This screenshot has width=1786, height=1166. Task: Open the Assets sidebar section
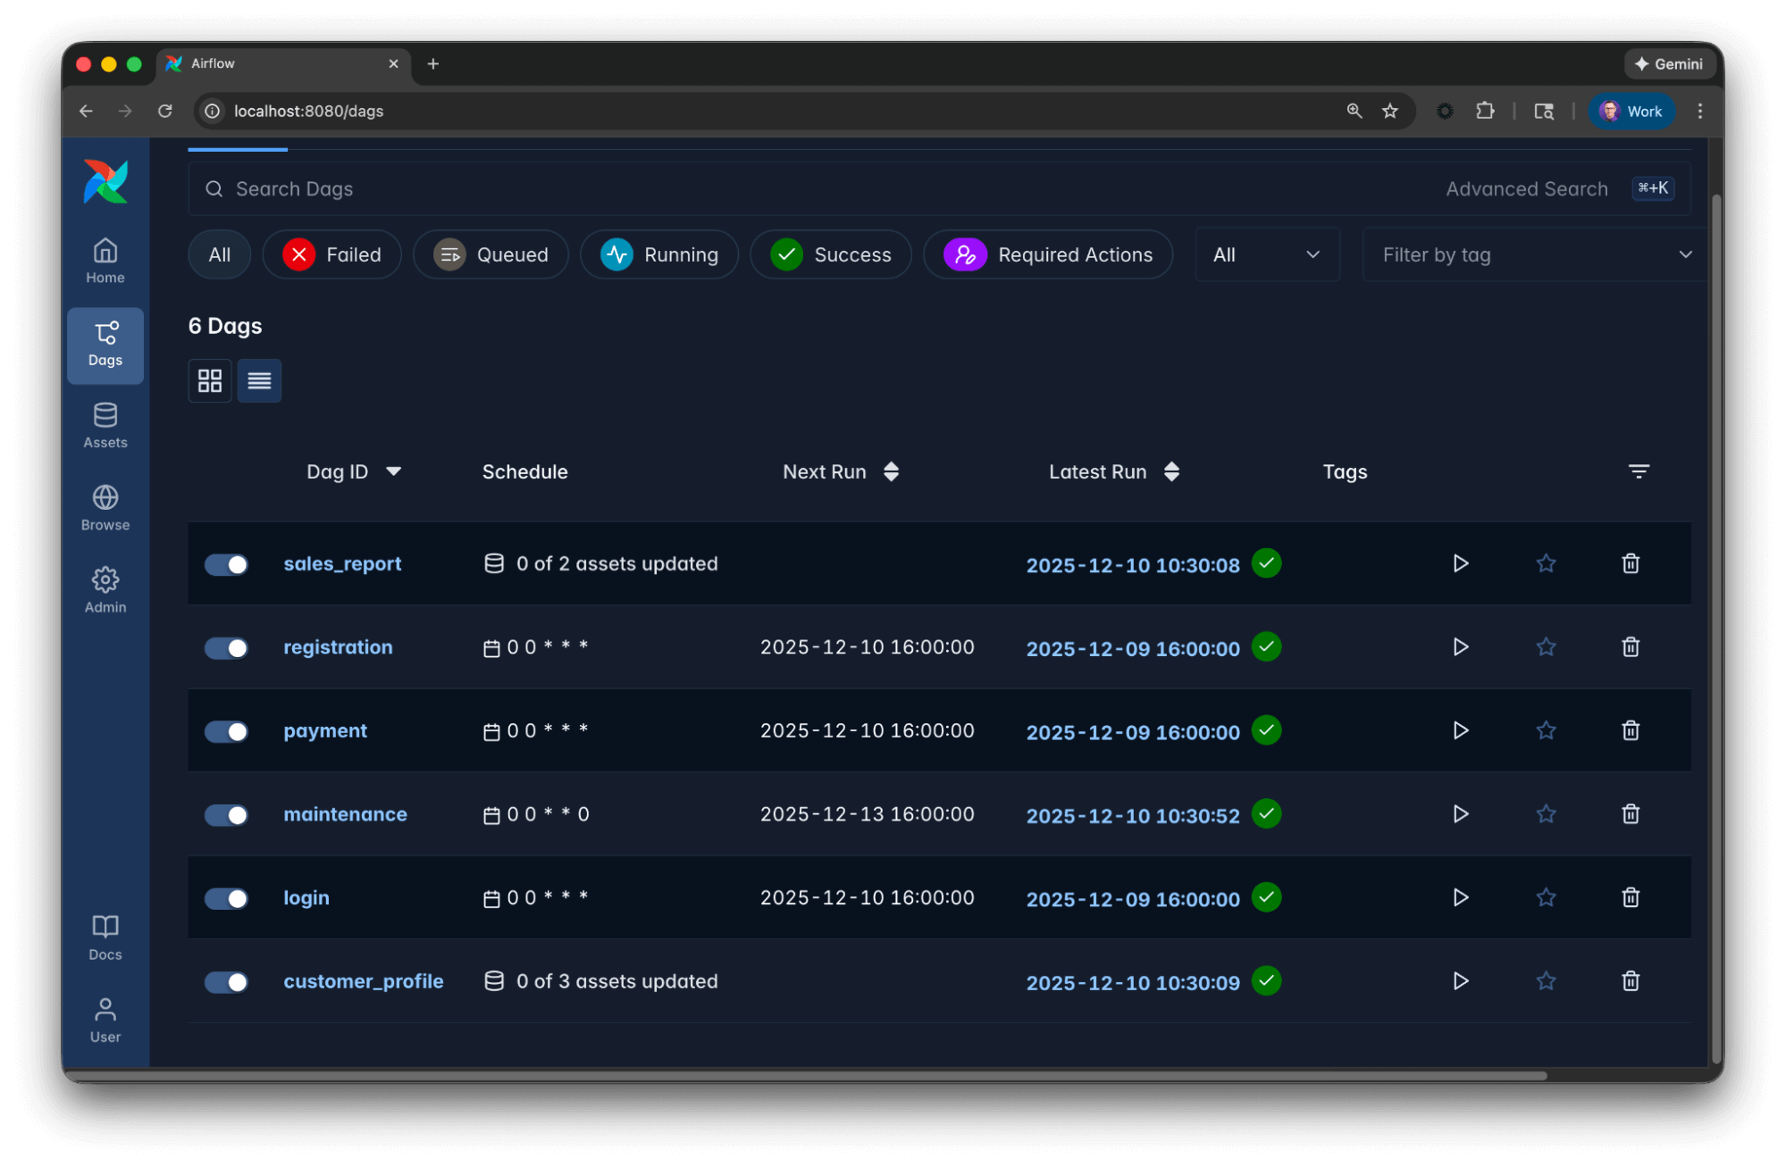click(x=105, y=425)
